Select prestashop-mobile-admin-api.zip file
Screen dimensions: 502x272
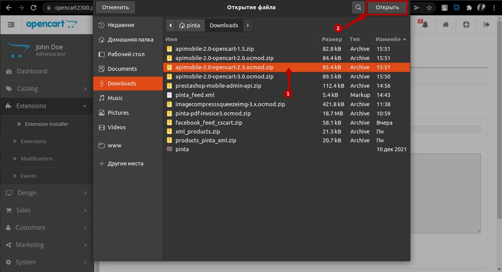tap(286, 86)
